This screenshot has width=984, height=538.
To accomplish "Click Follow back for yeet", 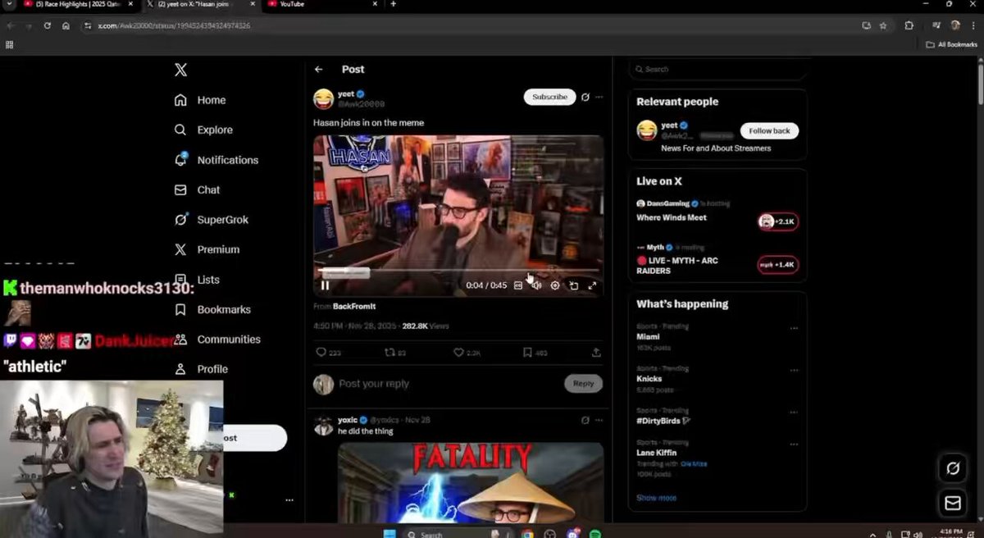I will click(x=769, y=131).
